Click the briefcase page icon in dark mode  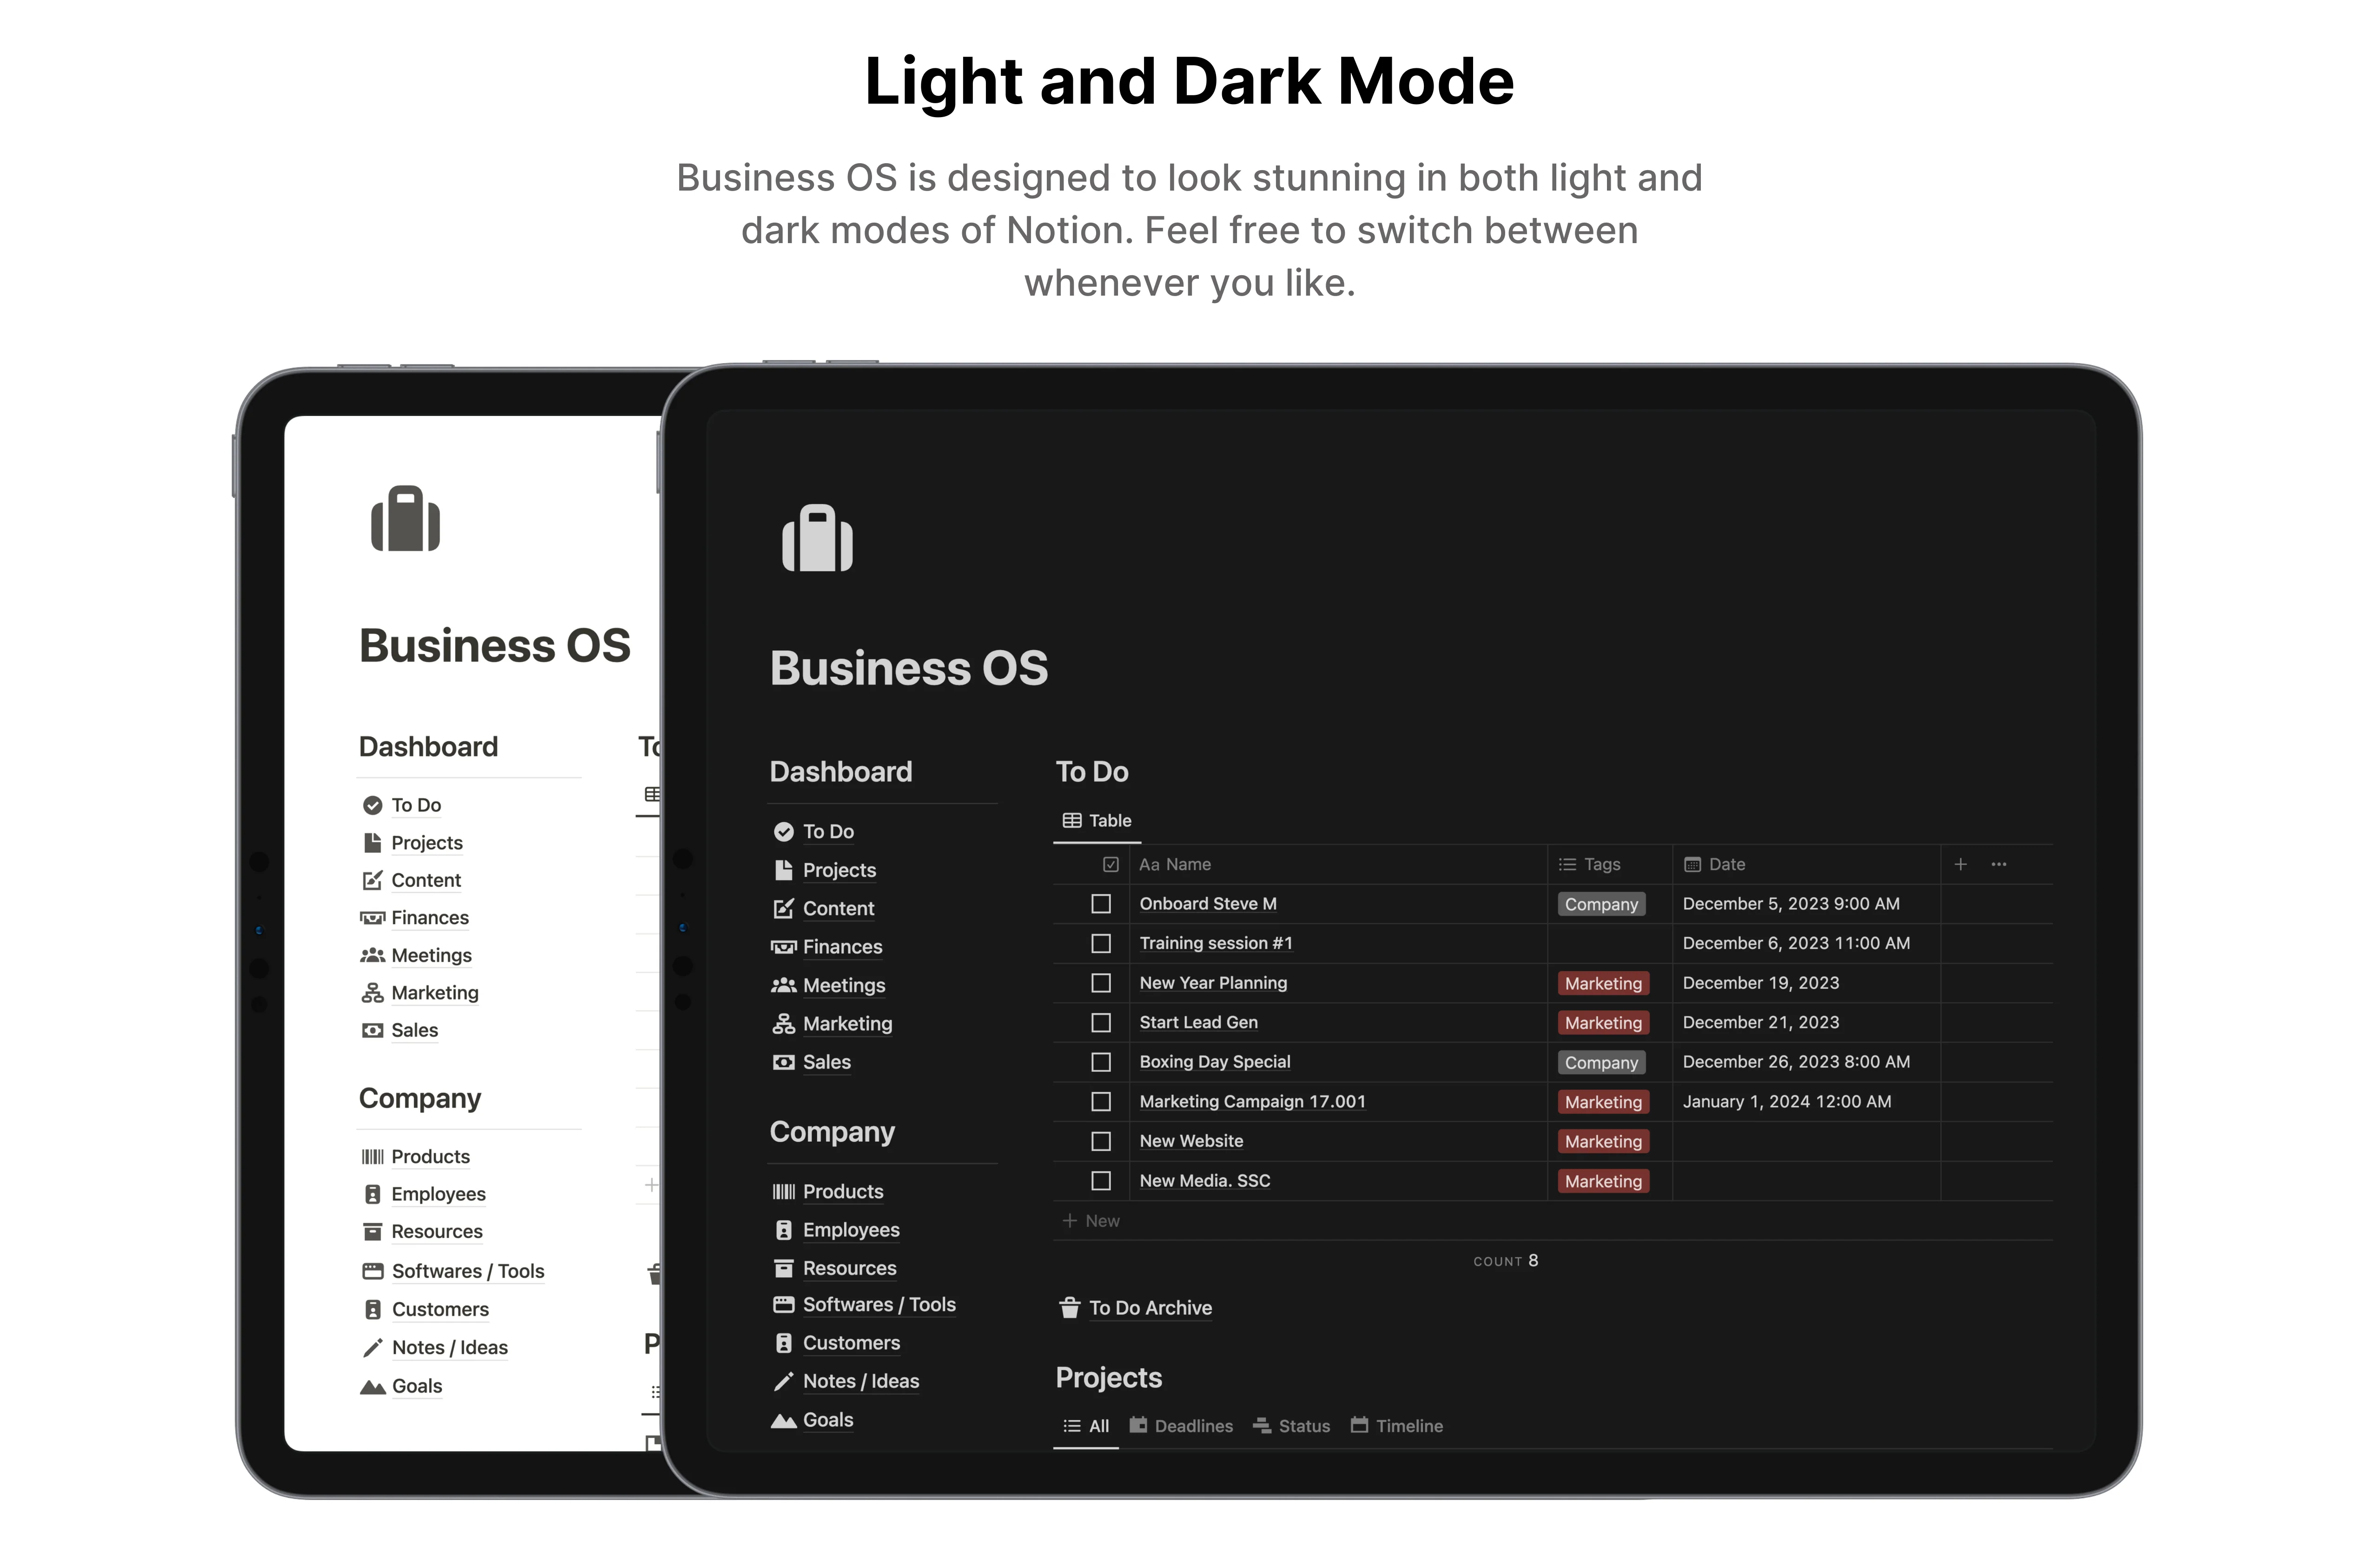[x=817, y=538]
